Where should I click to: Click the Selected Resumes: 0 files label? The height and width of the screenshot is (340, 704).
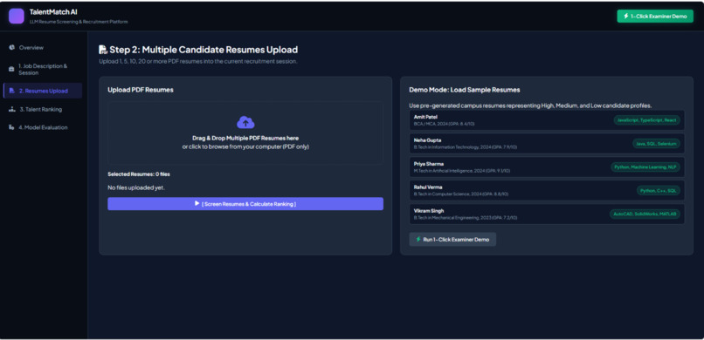(139, 173)
